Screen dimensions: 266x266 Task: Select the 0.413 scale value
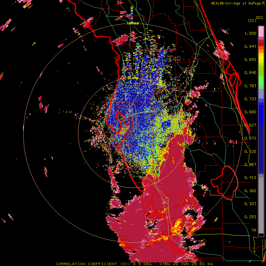pyautogui.click(x=250, y=178)
